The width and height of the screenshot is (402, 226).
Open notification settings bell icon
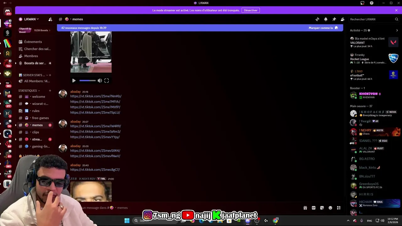[x=326, y=19]
